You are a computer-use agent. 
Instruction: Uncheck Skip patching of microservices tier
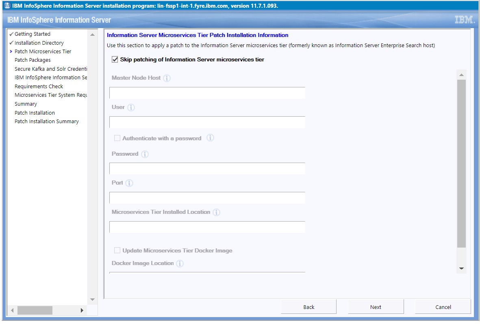tap(115, 60)
